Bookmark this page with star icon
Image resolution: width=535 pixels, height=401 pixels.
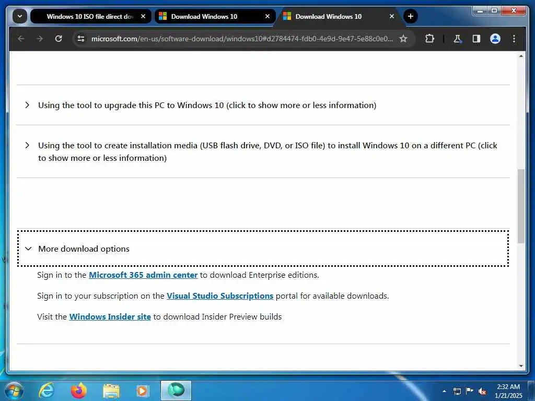tap(403, 39)
